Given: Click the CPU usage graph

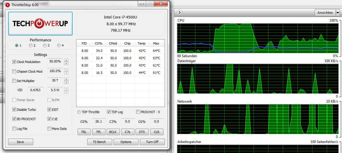Looking at the screenshot, I should point(258,38).
